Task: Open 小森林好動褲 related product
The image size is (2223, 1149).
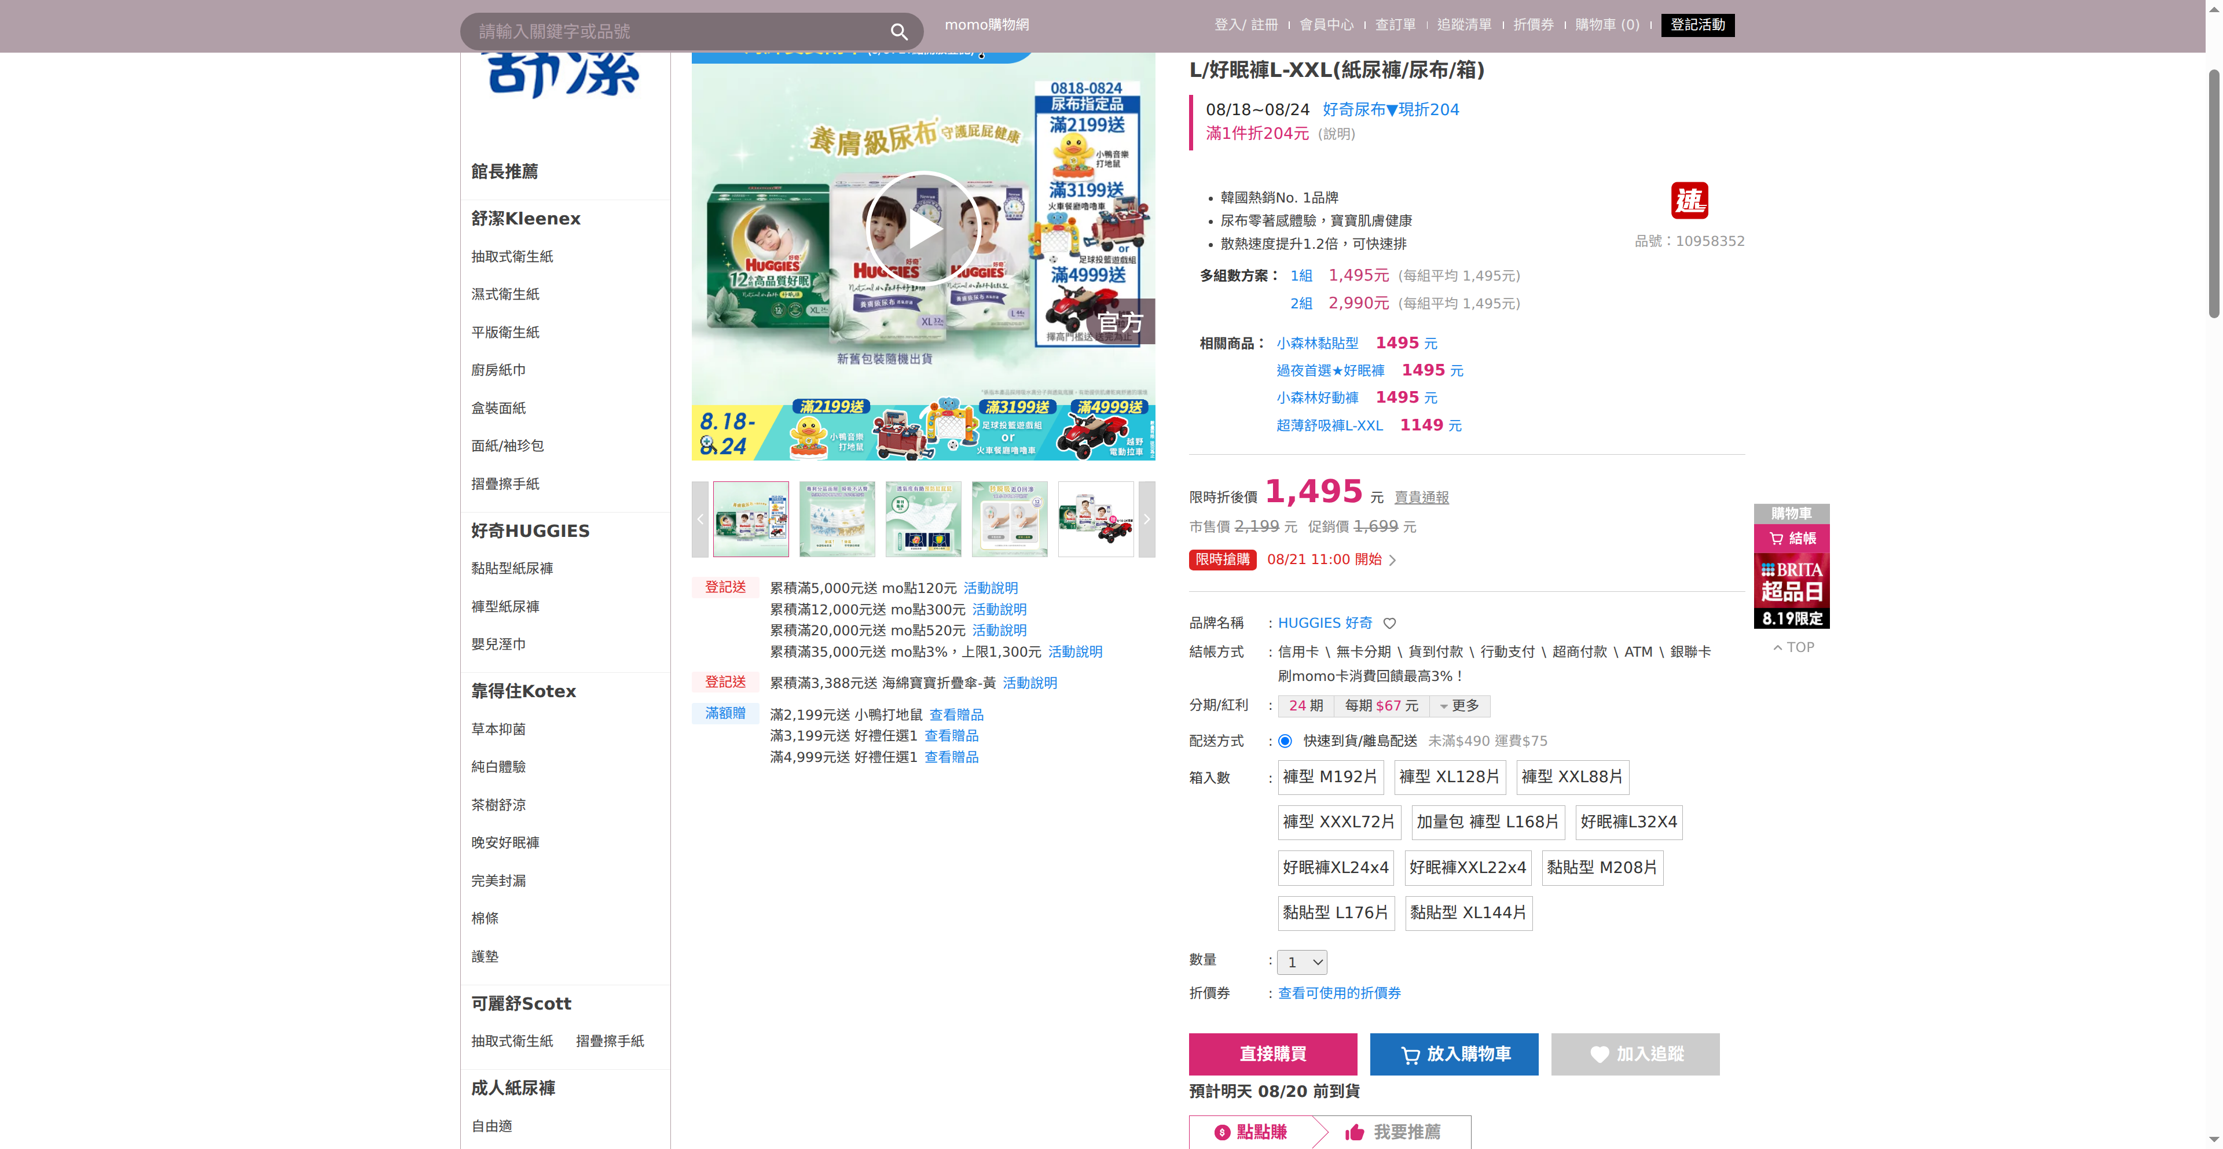Action: (1317, 399)
